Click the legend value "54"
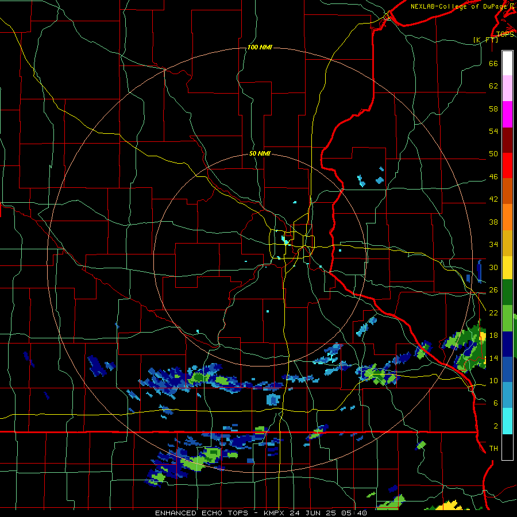 coord(493,131)
